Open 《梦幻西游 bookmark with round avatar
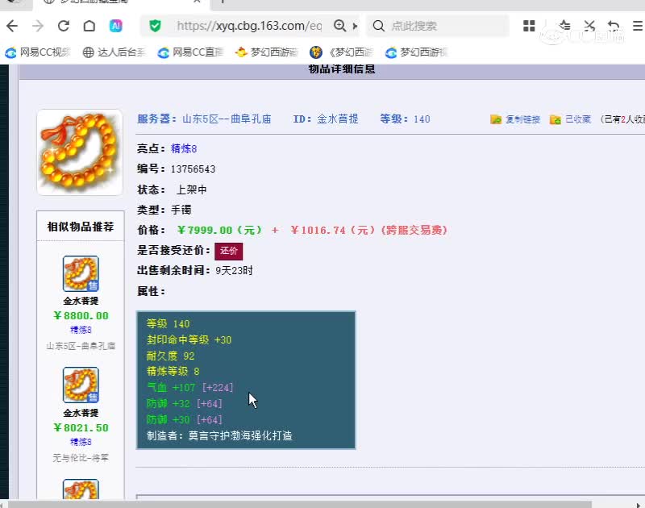The image size is (645, 508). coord(342,52)
